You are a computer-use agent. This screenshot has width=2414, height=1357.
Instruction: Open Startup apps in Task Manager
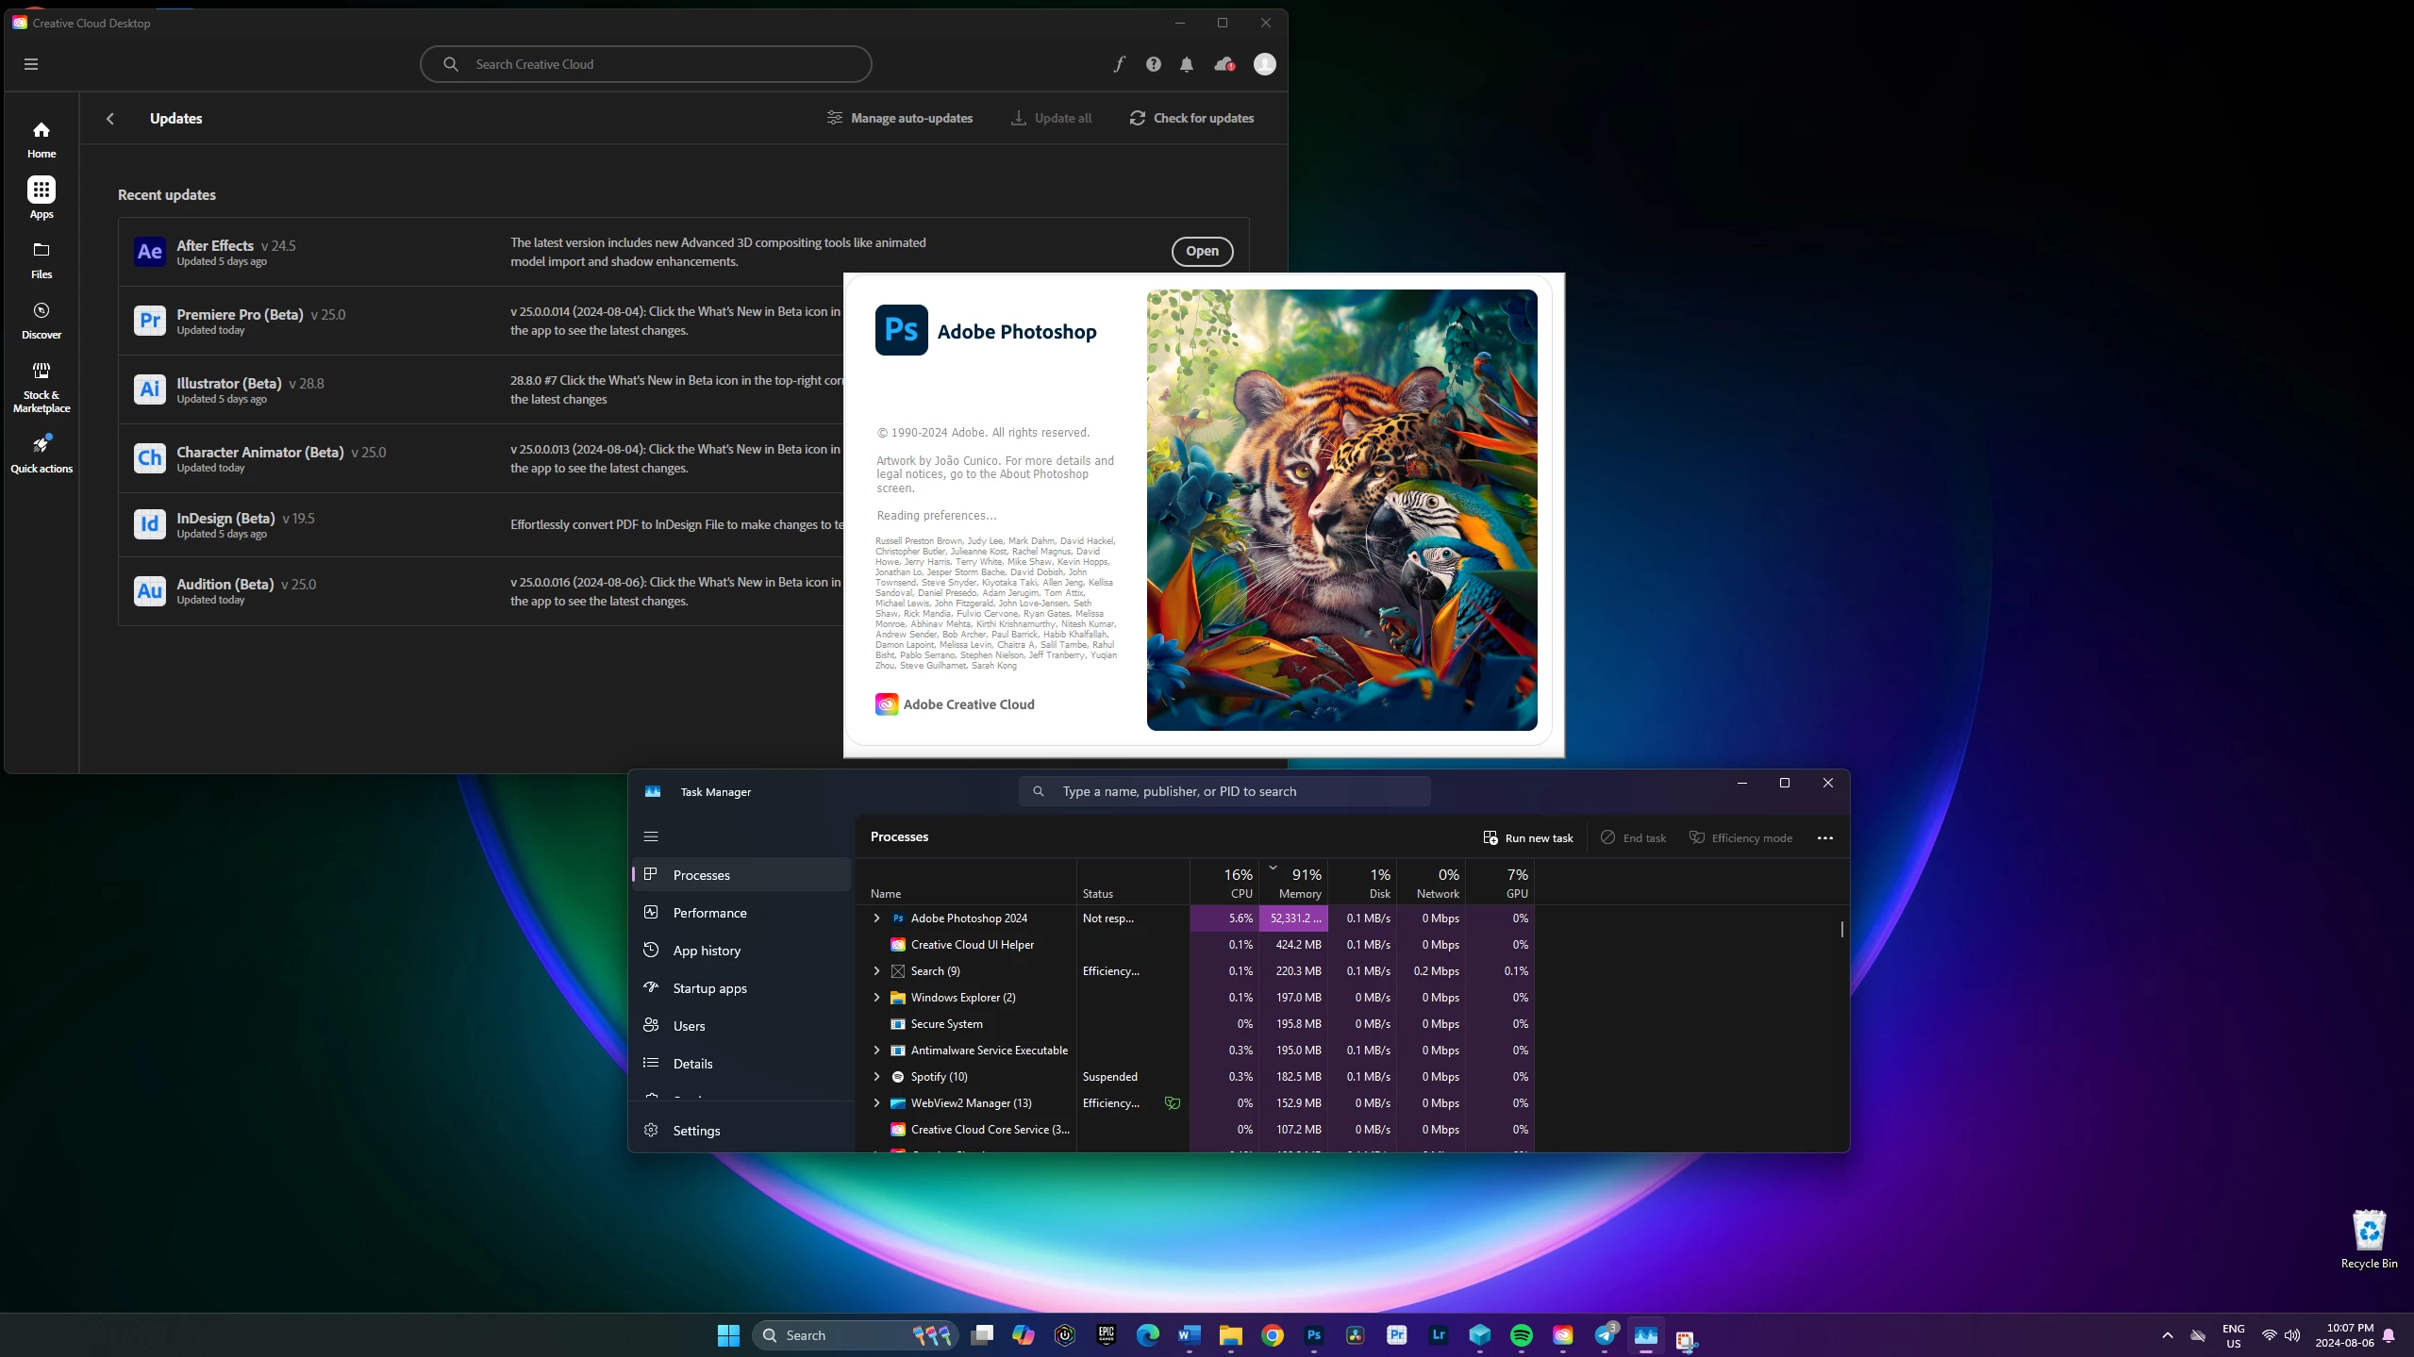click(x=709, y=988)
